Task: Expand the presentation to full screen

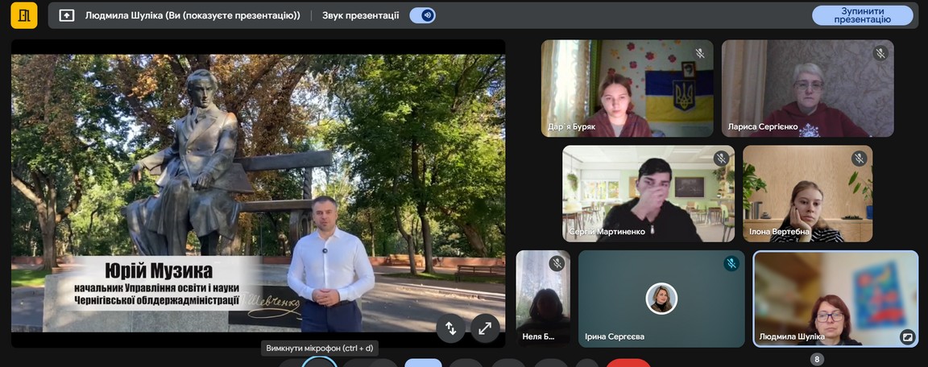Action: 484,328
